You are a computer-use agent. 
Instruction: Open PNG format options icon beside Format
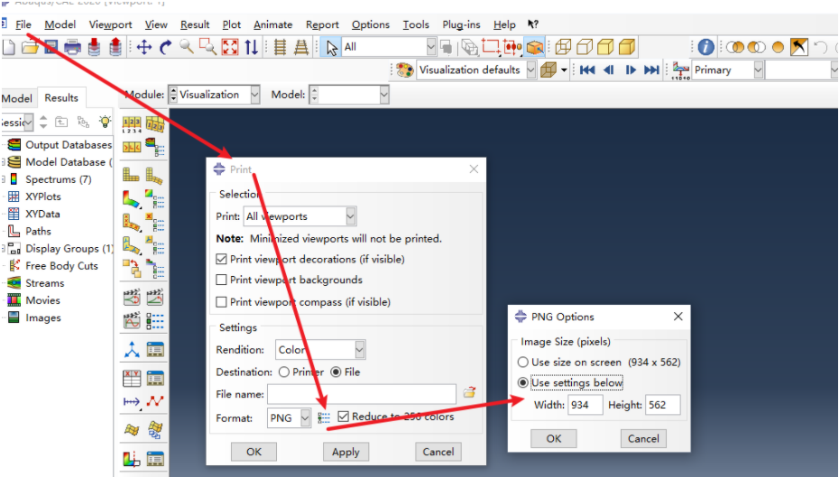tap(324, 417)
